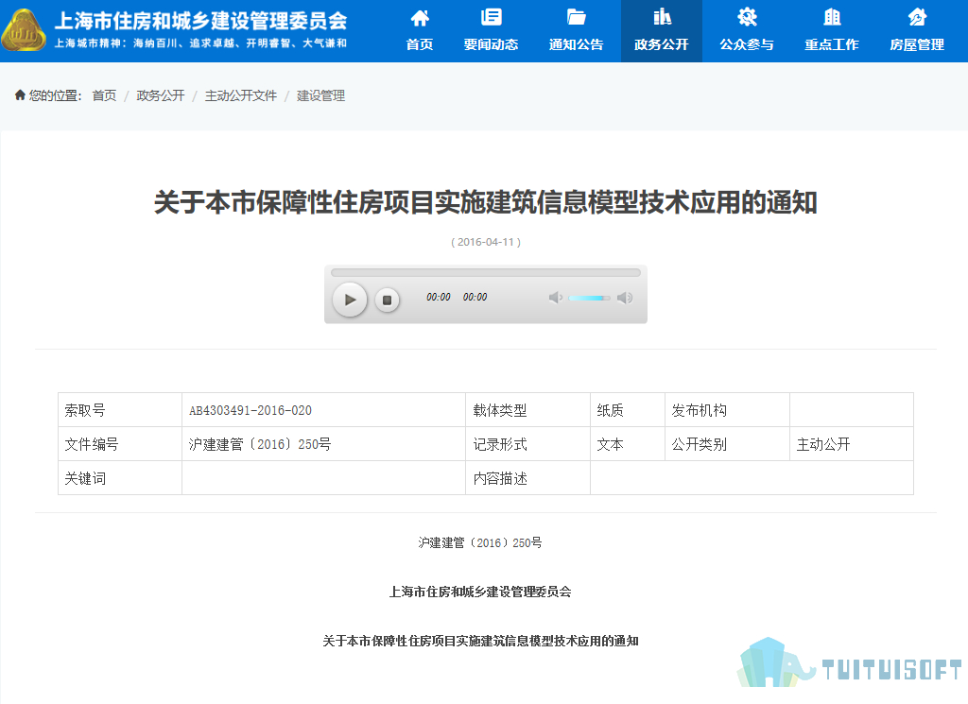Click the low volume speaker icon
Image resolution: width=968 pixels, height=704 pixels.
pos(556,298)
